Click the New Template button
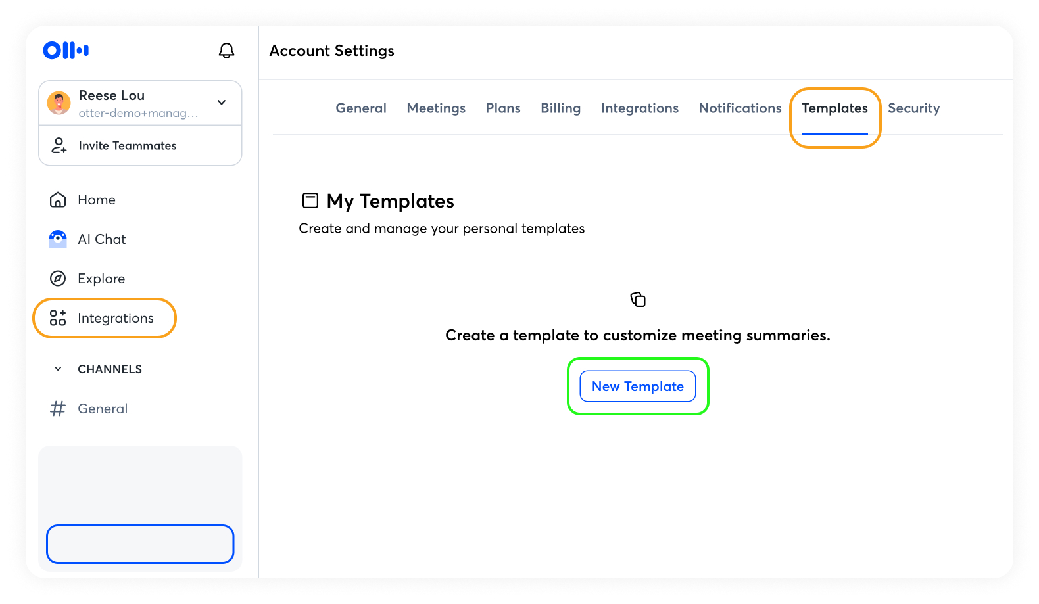 point(637,386)
